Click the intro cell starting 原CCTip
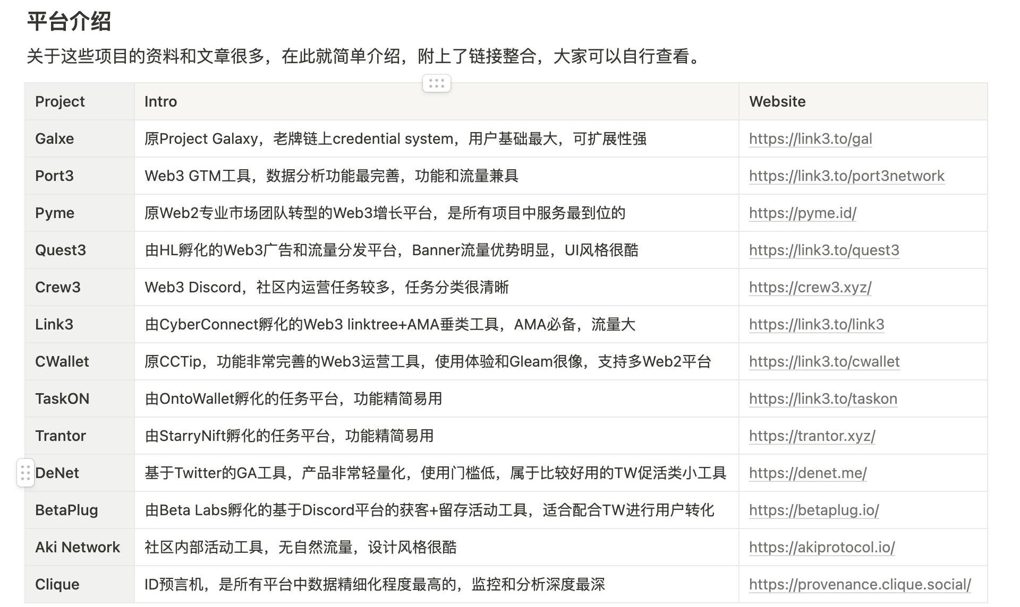The height and width of the screenshot is (607, 1020). [x=437, y=361]
